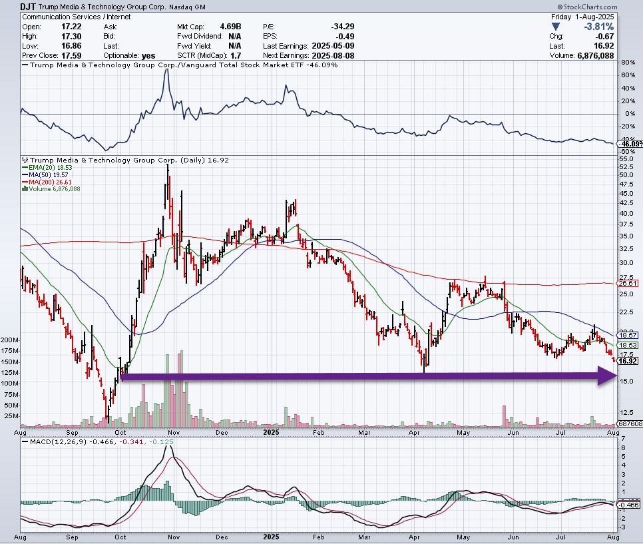Click the SCTR (MidCap) value 1.7
643x544 pixels.
pyautogui.click(x=236, y=56)
